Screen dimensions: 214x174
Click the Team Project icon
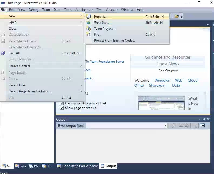click(88, 29)
